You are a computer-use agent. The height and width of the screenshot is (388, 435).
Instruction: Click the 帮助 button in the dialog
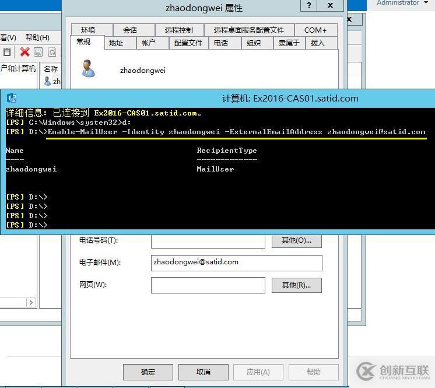click(314, 372)
